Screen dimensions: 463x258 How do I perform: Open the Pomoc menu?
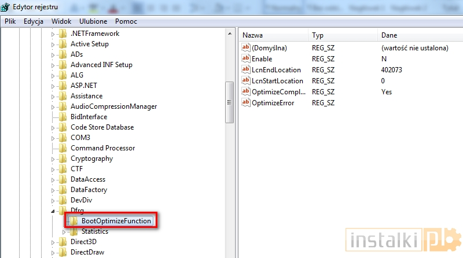[126, 21]
